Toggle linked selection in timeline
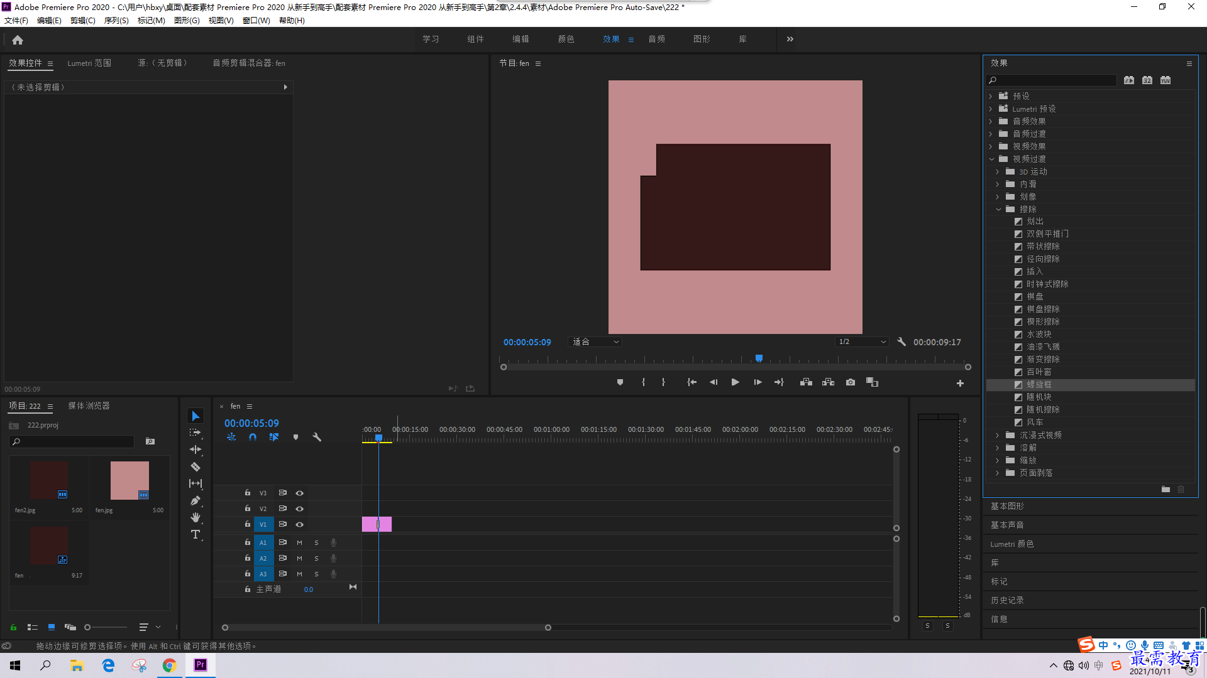The width and height of the screenshot is (1207, 678). coord(274,437)
